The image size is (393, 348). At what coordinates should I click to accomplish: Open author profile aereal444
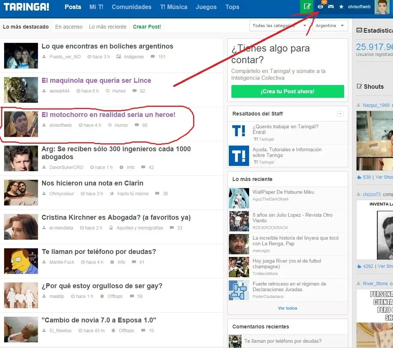[x=59, y=91]
